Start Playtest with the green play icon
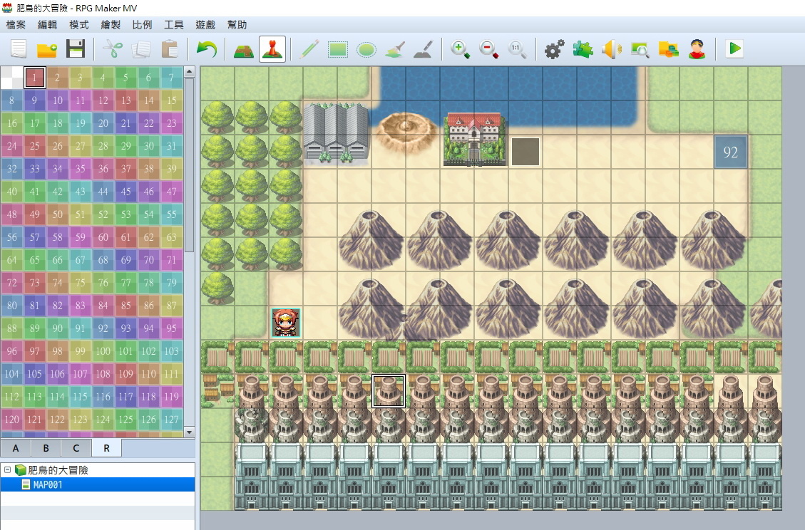This screenshot has width=805, height=530. point(734,49)
